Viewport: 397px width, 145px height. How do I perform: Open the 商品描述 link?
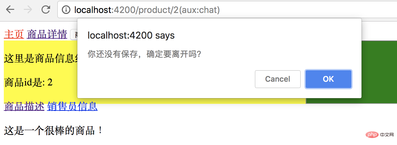pyautogui.click(x=24, y=107)
